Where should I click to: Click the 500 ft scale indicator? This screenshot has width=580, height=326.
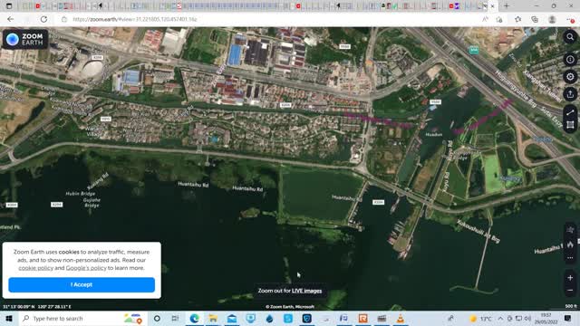click(571, 306)
